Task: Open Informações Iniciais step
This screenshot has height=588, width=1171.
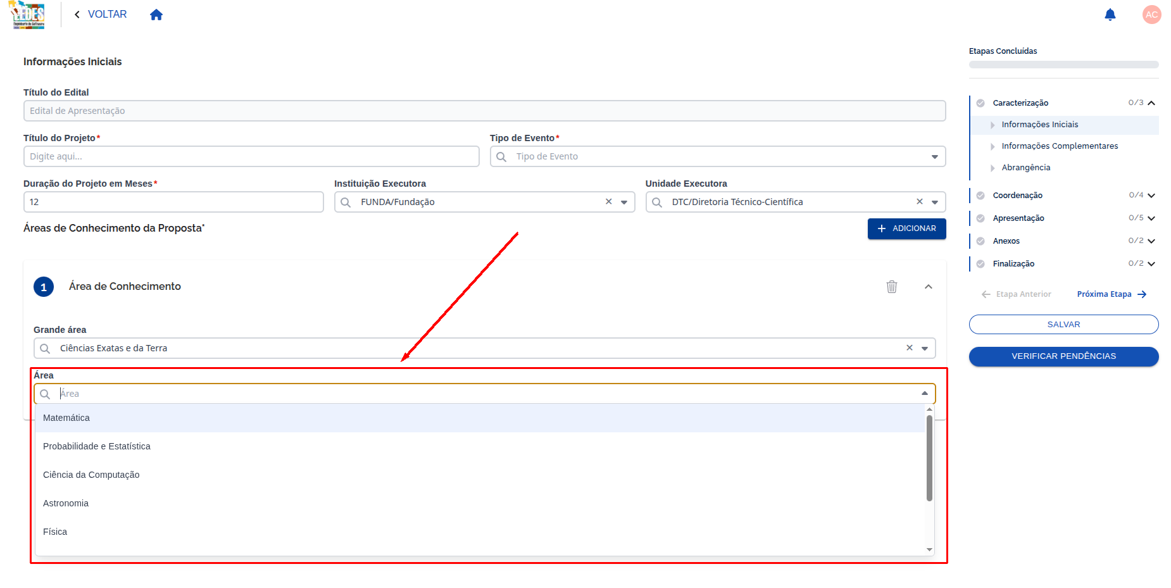Action: coord(1065,125)
